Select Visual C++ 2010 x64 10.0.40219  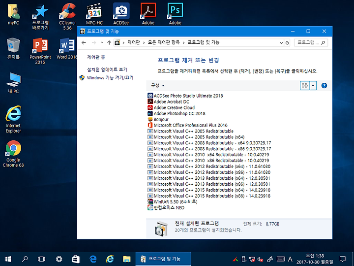tap(208, 155)
